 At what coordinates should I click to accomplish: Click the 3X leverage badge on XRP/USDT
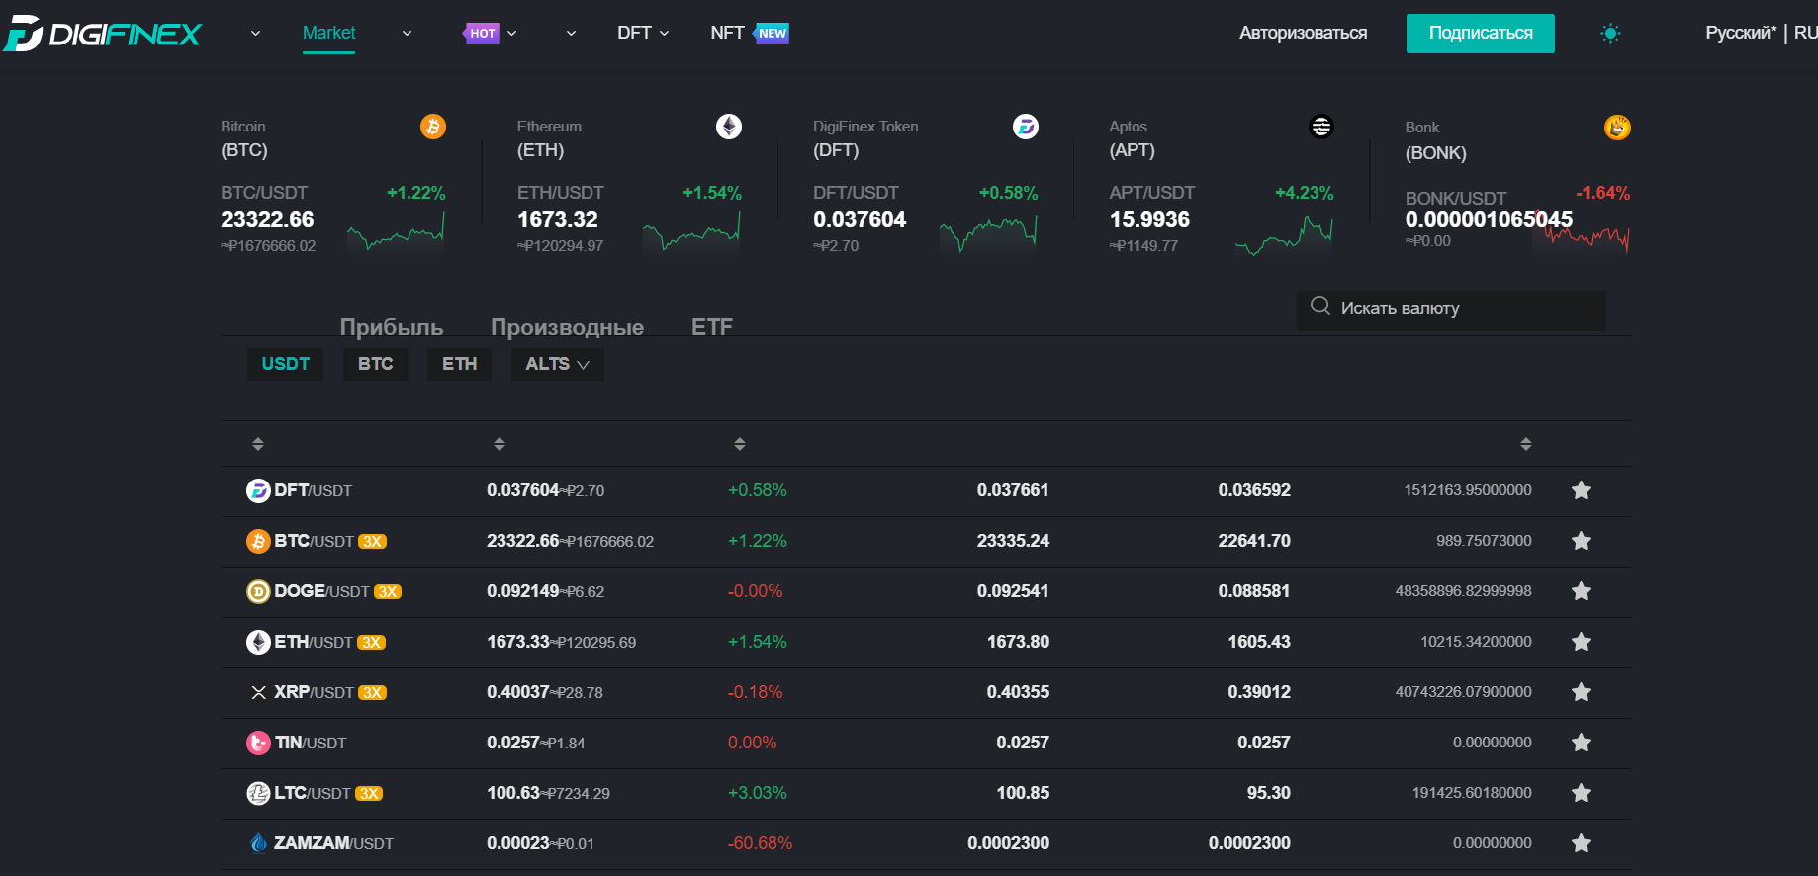372,693
